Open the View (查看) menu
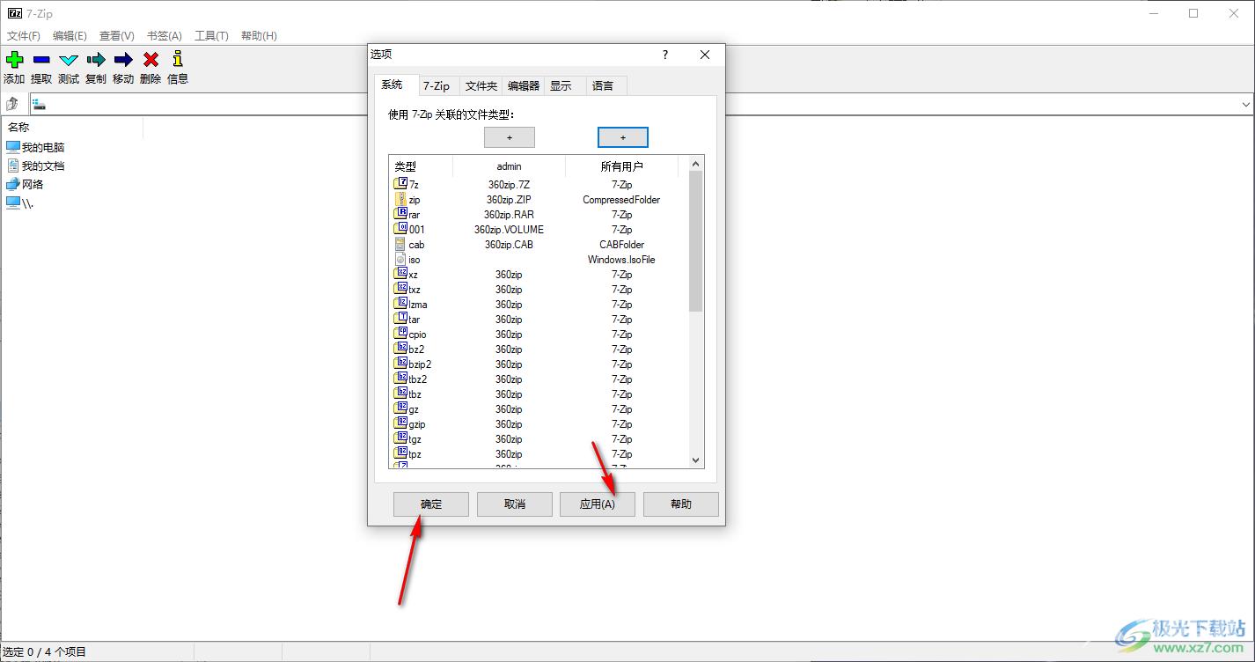 click(116, 36)
